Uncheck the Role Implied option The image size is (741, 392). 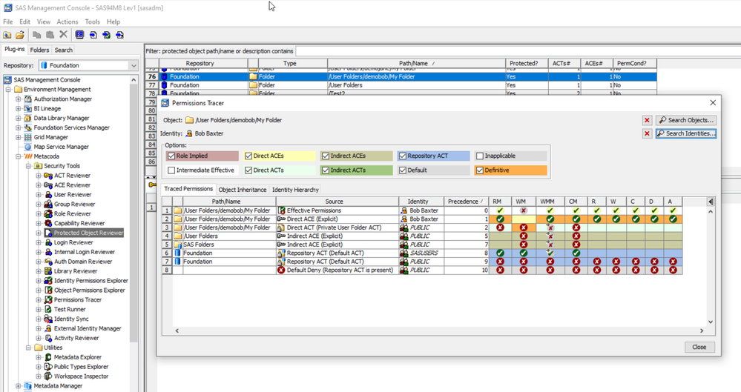tap(172, 156)
